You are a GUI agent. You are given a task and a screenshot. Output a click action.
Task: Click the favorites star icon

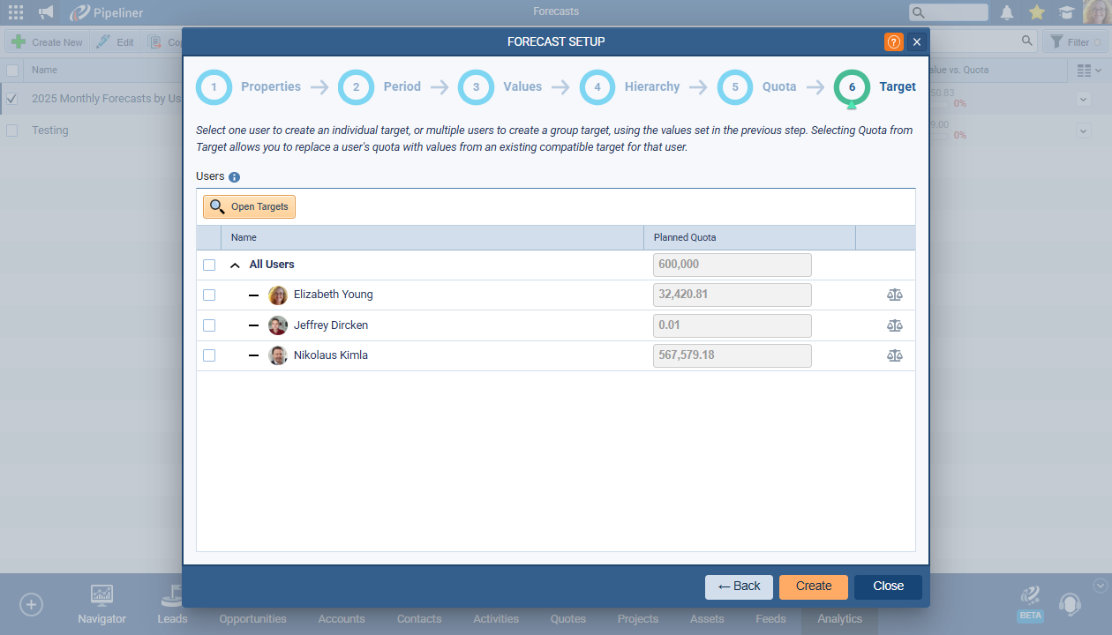click(x=1036, y=12)
